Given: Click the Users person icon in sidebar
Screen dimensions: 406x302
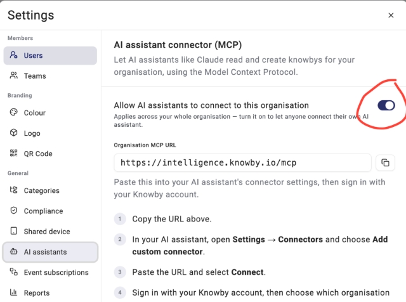Looking at the screenshot, I should point(13,55).
